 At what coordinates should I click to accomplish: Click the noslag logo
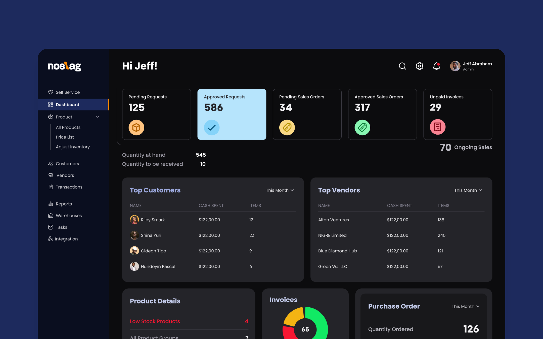pos(64,66)
